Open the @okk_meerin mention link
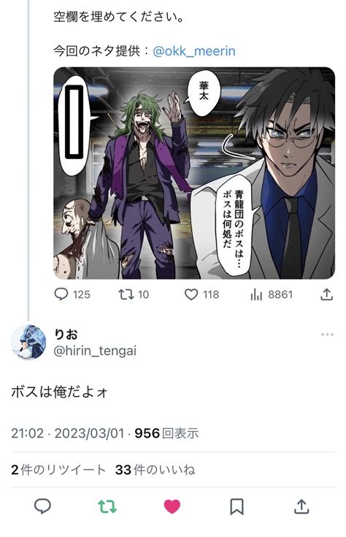Screen dimensions: 346x537 pyautogui.click(x=194, y=51)
